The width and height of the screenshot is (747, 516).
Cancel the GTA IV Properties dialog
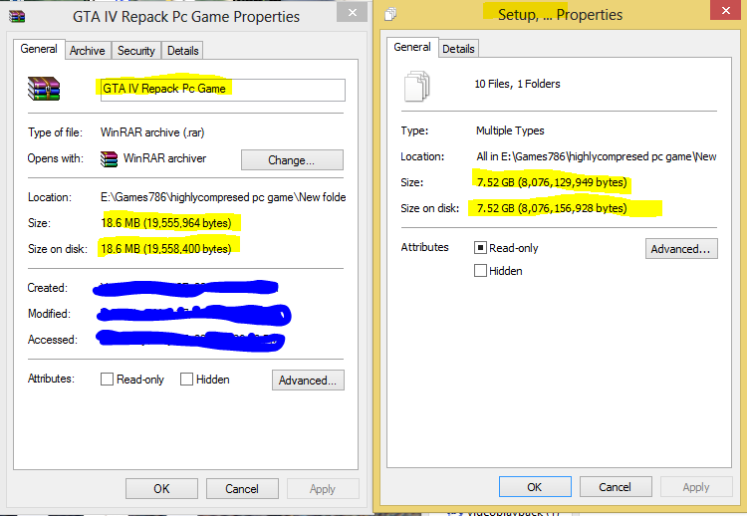(x=242, y=489)
